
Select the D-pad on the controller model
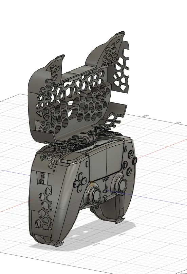80,182
